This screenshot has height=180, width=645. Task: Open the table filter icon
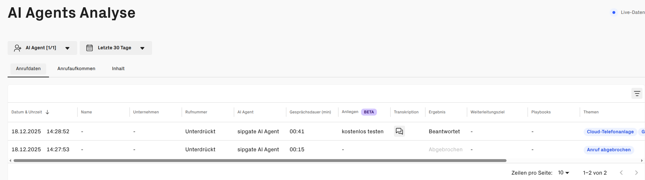[637, 93]
